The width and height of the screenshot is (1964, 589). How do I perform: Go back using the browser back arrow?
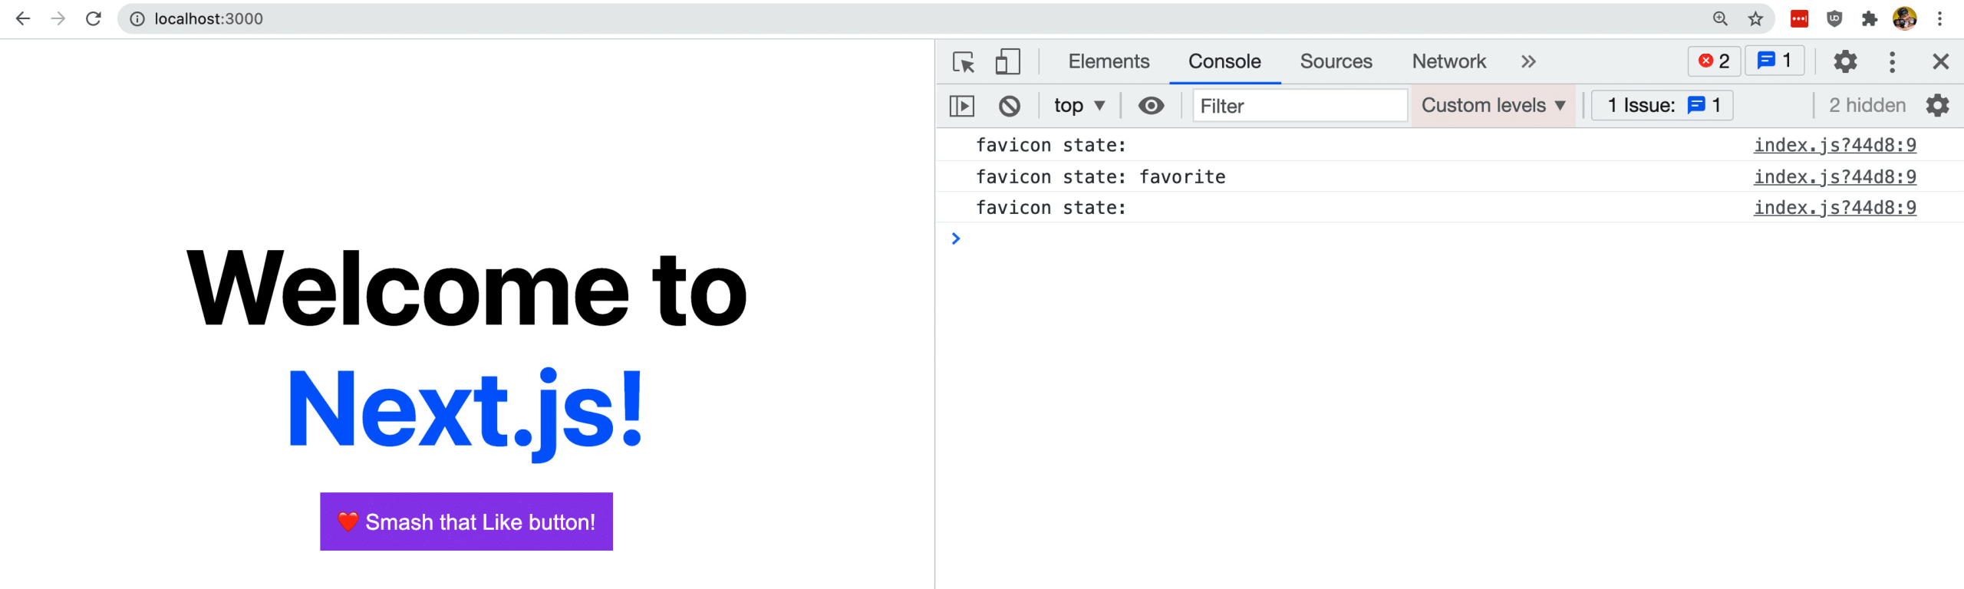(x=23, y=18)
